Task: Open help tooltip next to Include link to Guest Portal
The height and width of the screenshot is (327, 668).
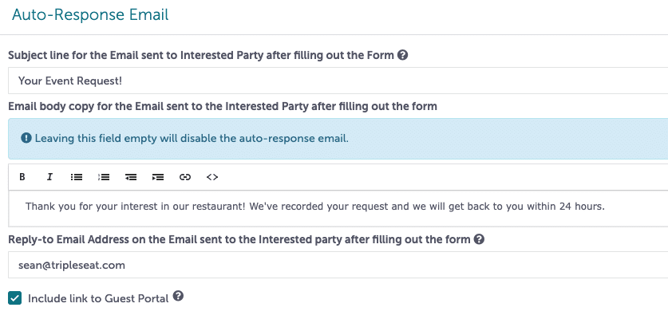Action: (179, 296)
